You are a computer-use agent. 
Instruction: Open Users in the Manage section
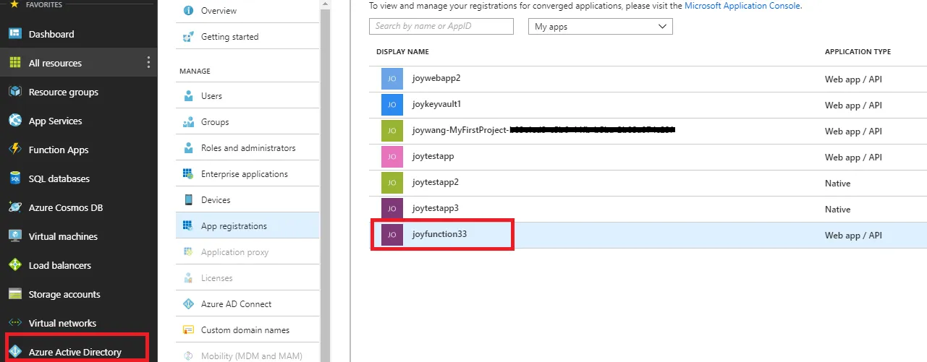(x=247, y=96)
